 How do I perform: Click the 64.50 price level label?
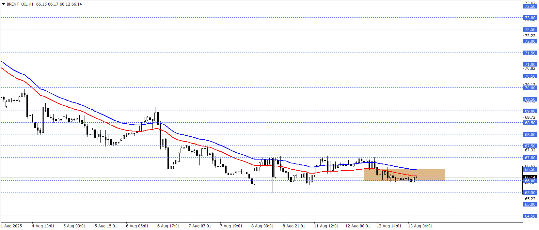tap(530, 216)
